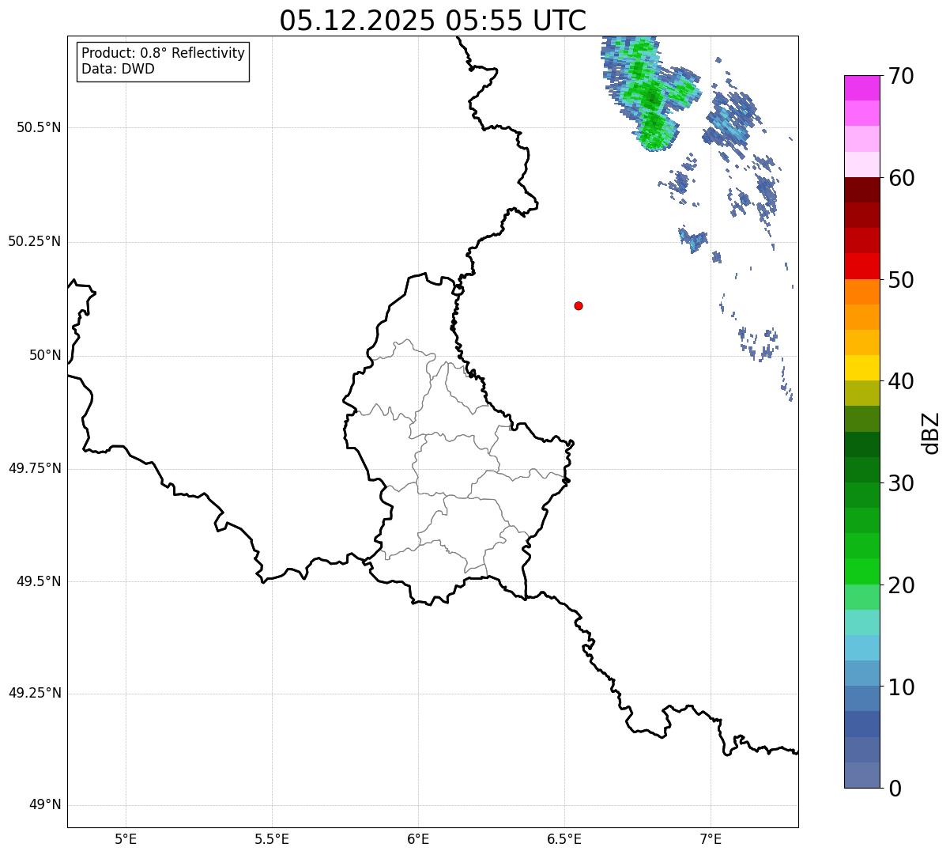
Task: Click the green radar echo core near top
Action: (x=650, y=97)
